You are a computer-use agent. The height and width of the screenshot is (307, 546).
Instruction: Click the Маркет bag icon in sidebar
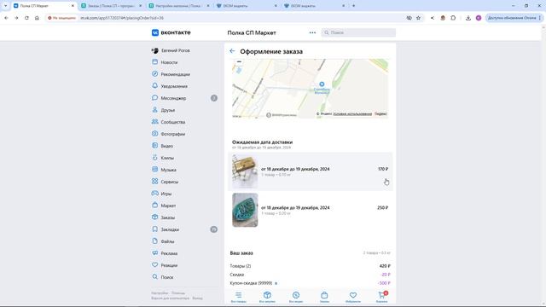pyautogui.click(x=155, y=206)
